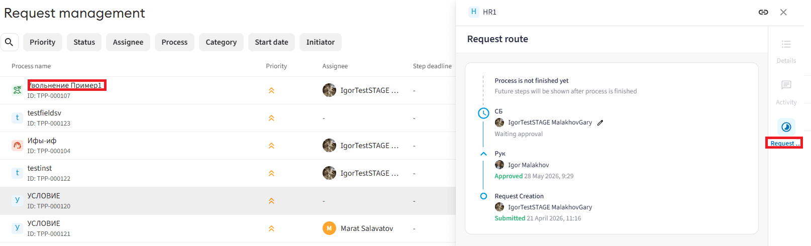Open the Details side panel icon
811x246 pixels.
[x=786, y=45]
